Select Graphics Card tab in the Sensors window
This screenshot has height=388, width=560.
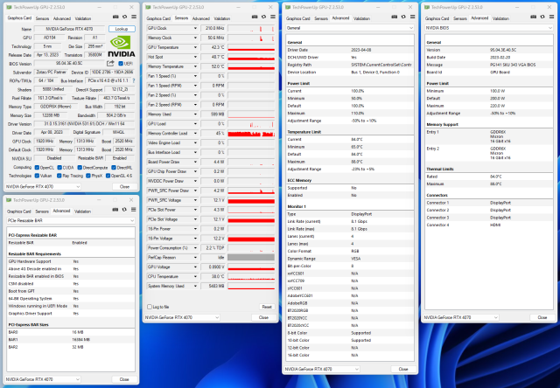(x=160, y=17)
